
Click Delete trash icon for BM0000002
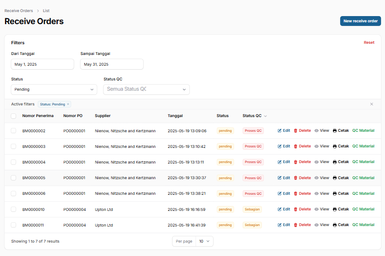click(295, 130)
